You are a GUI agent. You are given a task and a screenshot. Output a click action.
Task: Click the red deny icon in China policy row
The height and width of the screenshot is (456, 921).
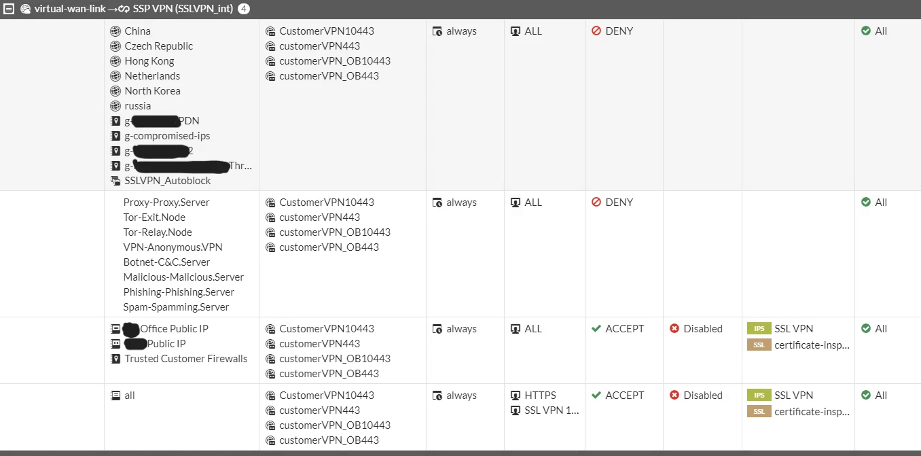click(596, 31)
